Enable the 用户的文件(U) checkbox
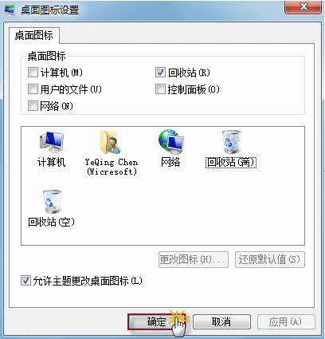Image resolution: width=325 pixels, height=339 pixels. coord(33,89)
